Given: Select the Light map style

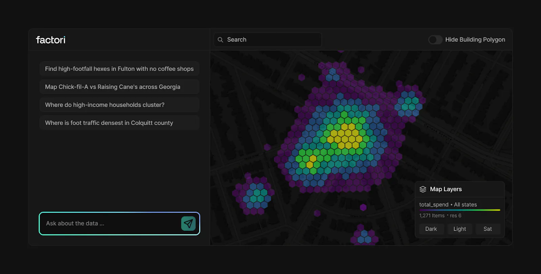Looking at the screenshot, I should click(x=460, y=229).
